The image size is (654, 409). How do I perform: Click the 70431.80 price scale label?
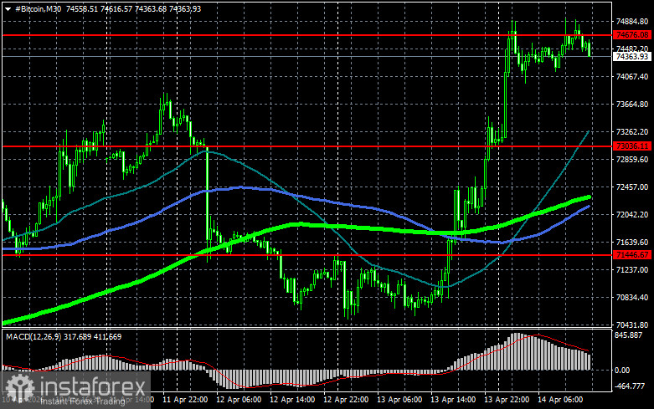(632, 325)
